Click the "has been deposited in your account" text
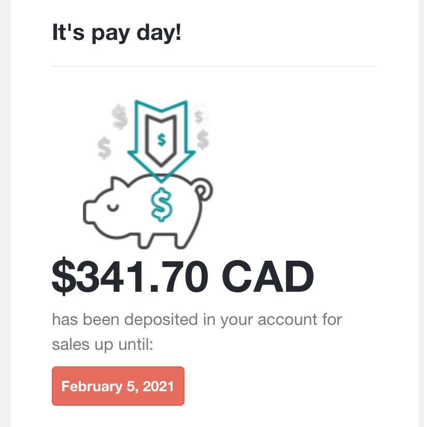424x427 pixels. (185, 319)
